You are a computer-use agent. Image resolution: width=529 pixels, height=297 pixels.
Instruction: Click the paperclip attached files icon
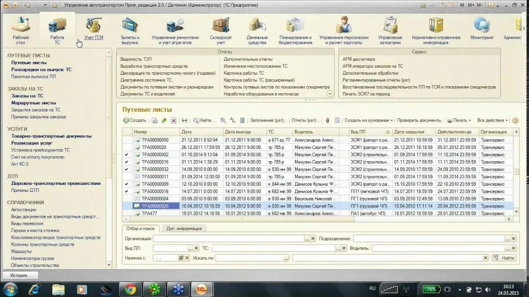tap(327, 120)
